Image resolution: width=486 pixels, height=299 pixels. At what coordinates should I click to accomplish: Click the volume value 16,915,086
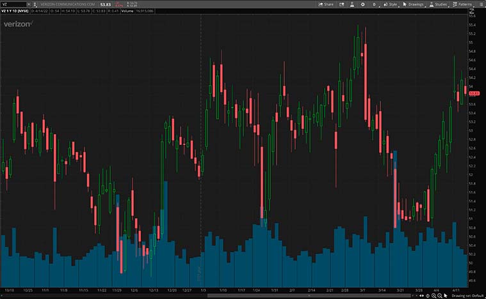point(145,11)
